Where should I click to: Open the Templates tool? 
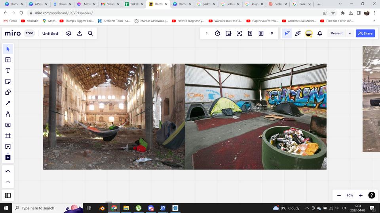coord(8,60)
